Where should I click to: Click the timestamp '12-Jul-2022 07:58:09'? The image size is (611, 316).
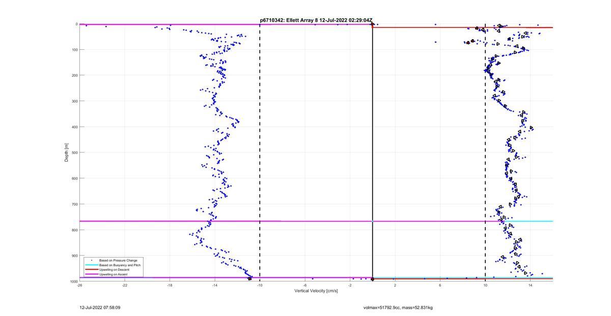[x=100, y=307]
